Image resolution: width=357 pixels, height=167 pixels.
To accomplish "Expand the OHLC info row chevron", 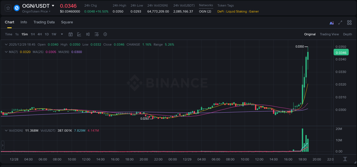I will pos(6,44).
